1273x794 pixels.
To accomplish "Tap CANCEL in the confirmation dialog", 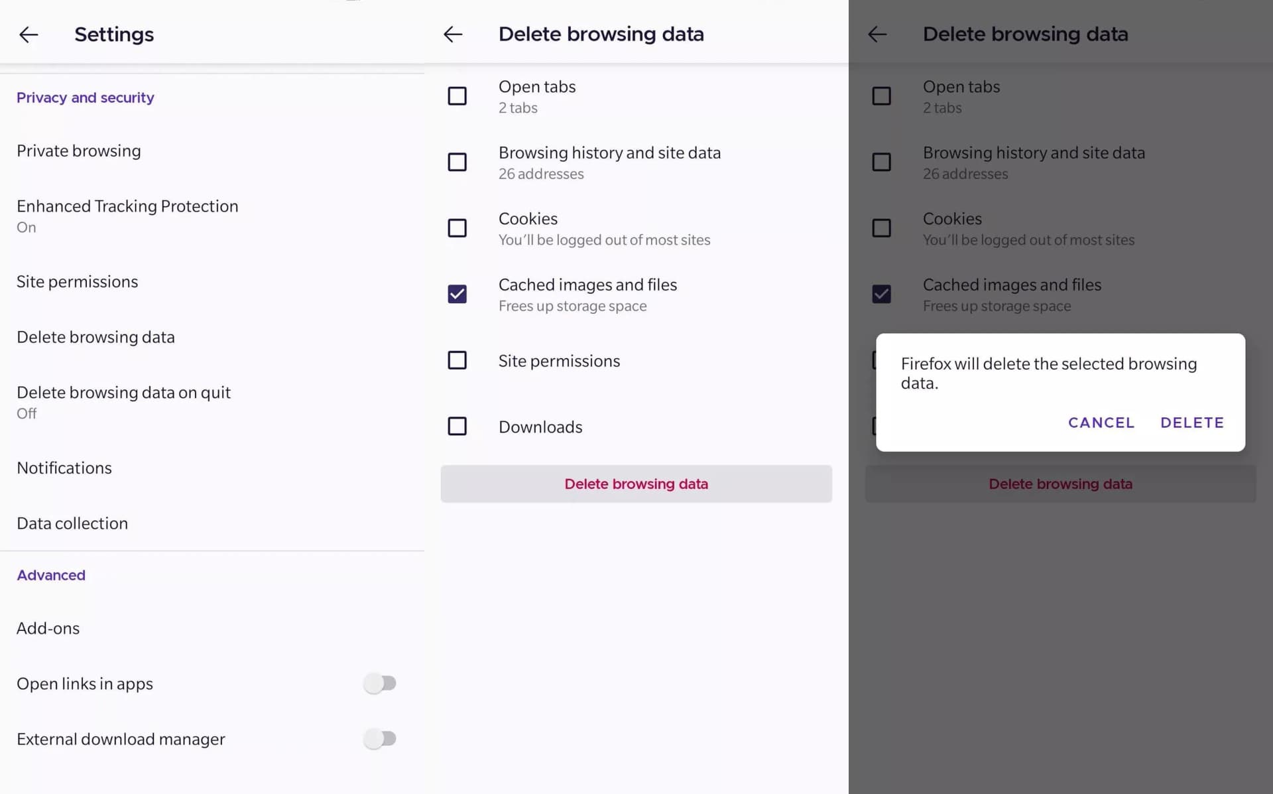I will 1101,423.
